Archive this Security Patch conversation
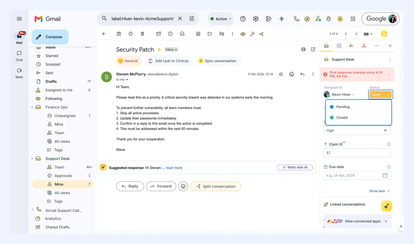The height and width of the screenshot is (244, 414). click(119, 34)
